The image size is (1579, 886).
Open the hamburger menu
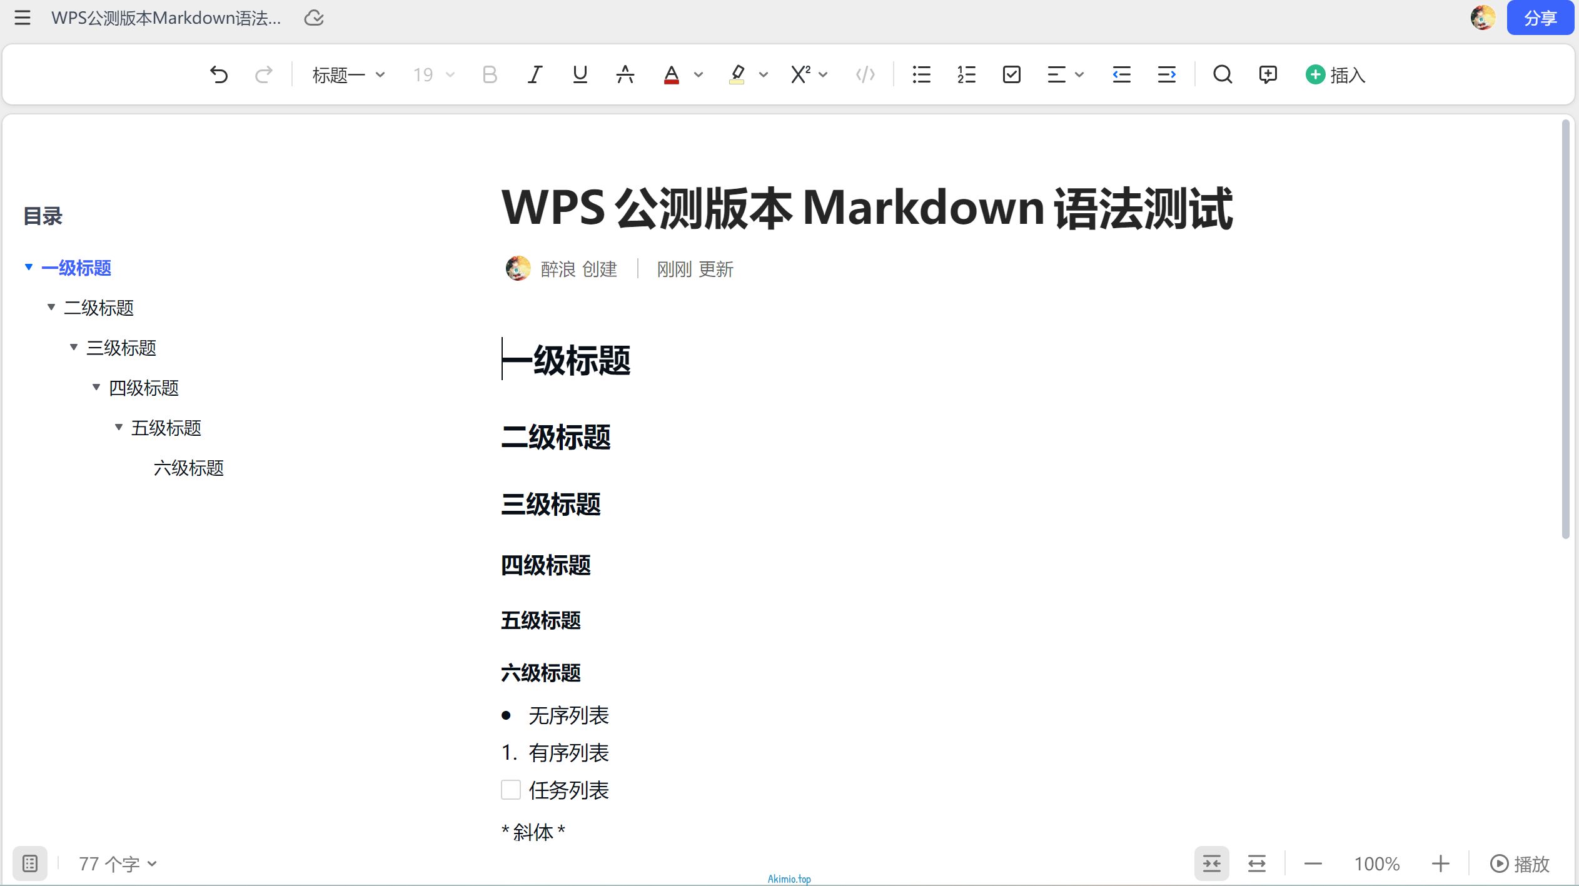(x=23, y=18)
